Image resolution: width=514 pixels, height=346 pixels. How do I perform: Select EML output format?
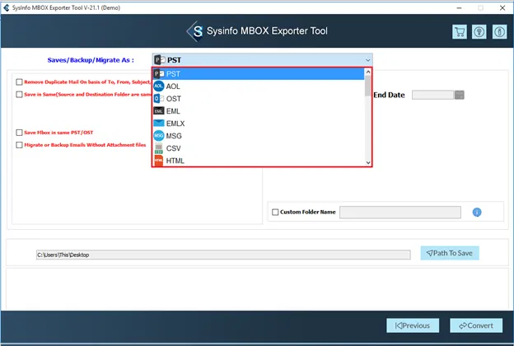pyautogui.click(x=259, y=111)
